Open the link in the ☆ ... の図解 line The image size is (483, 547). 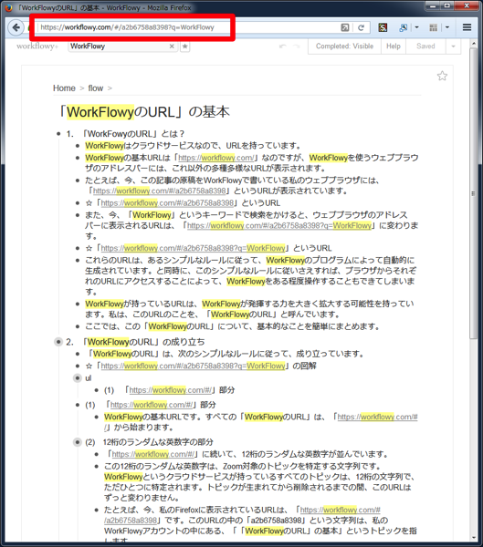193,366
